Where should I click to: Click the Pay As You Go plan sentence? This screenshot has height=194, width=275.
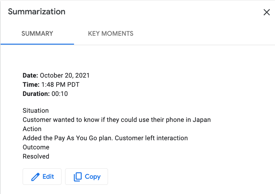tap(105, 138)
